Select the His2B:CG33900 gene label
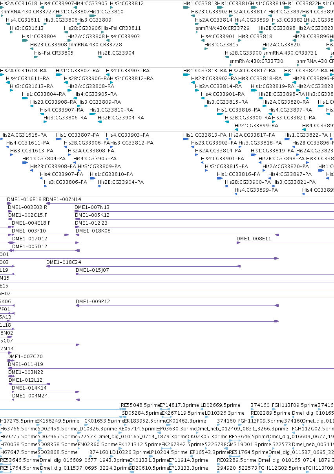334x474 pixels. click(x=243, y=53)
